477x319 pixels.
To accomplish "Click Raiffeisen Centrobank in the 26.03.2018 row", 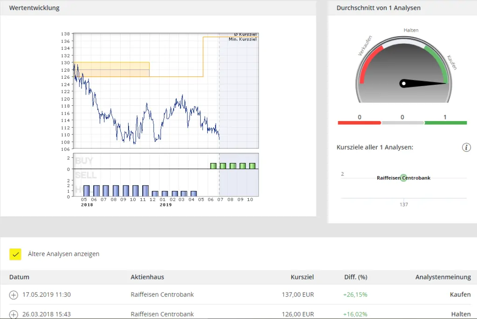I will (162, 314).
